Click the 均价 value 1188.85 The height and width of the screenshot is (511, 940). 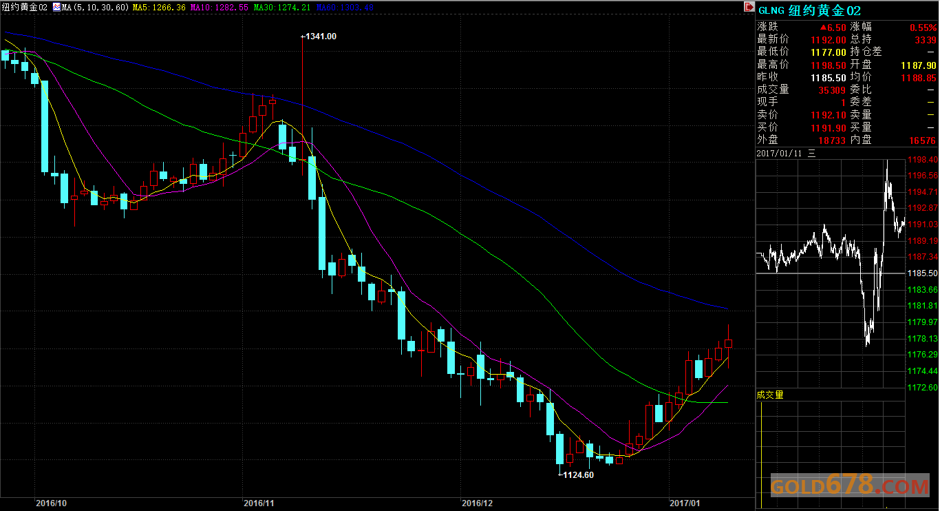[x=919, y=77]
